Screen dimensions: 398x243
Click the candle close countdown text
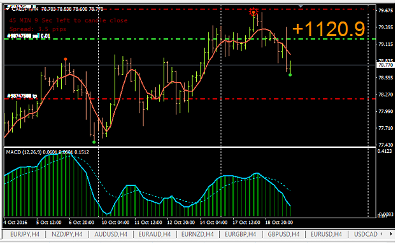(x=68, y=20)
